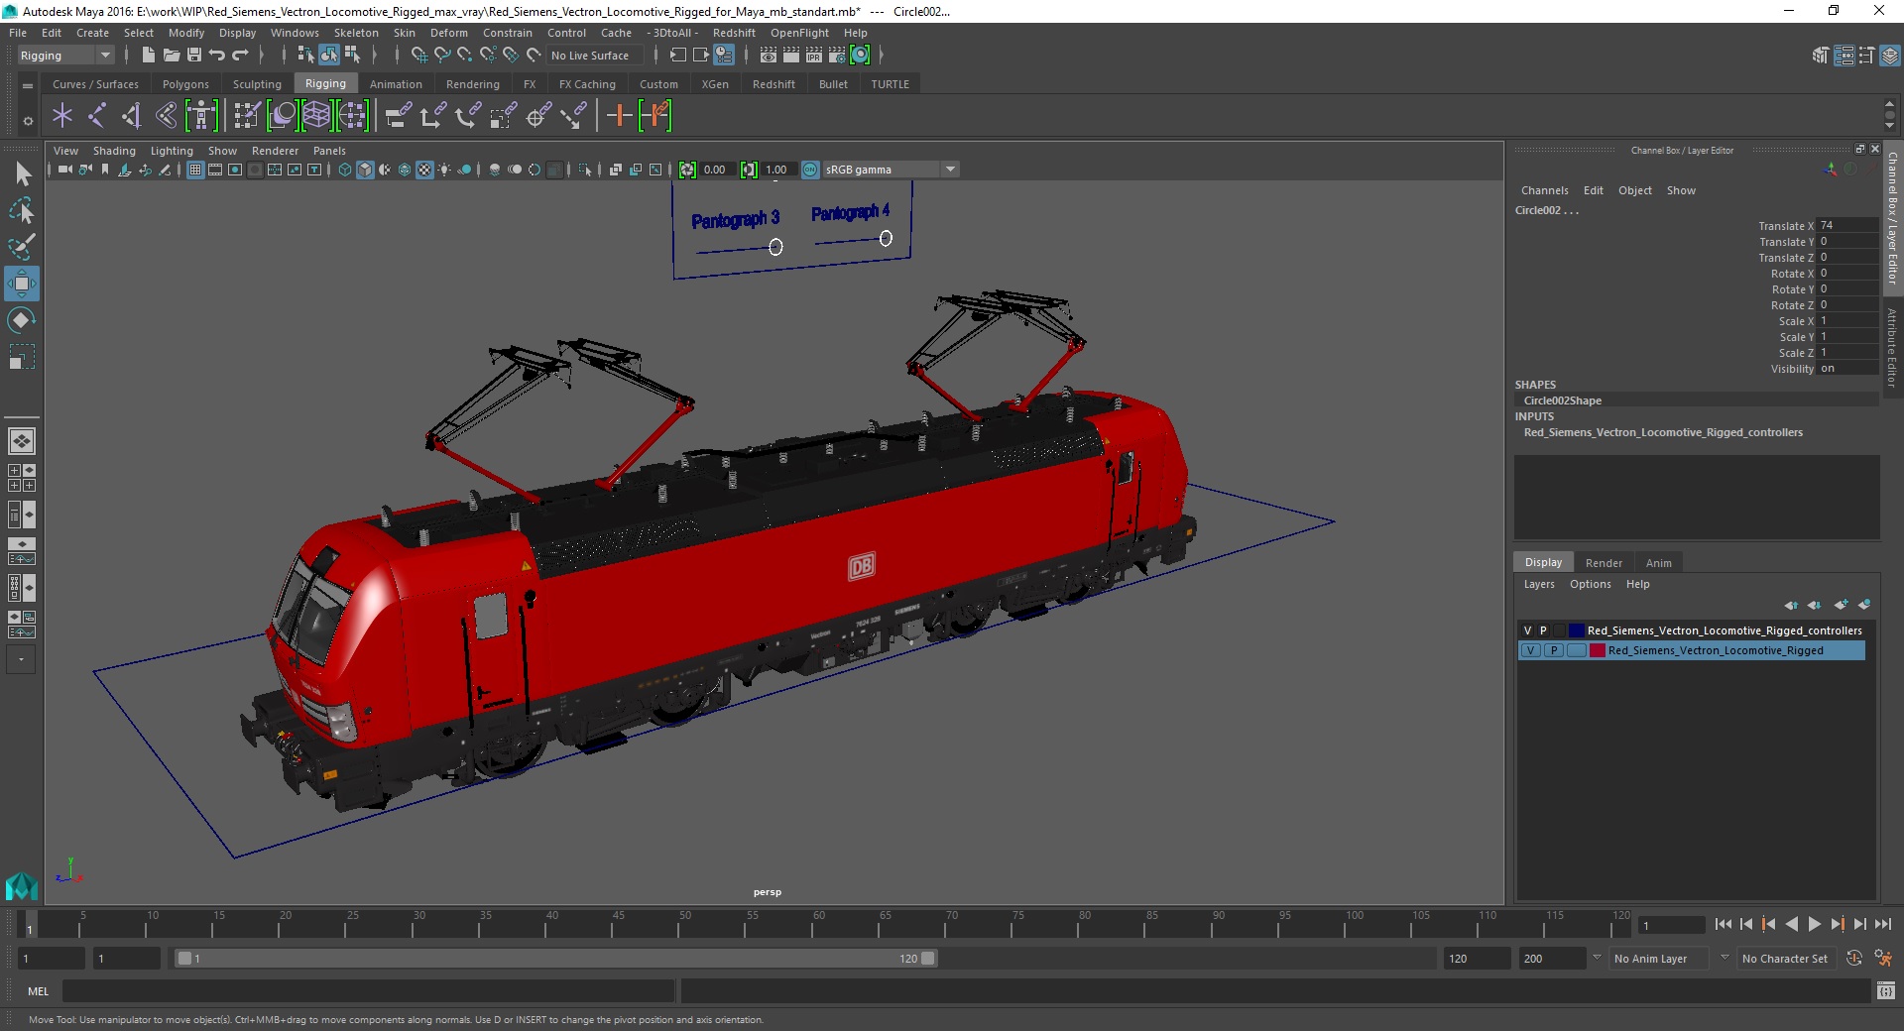
Task: Switch to the Polygons shelf tab
Action: coord(185,84)
